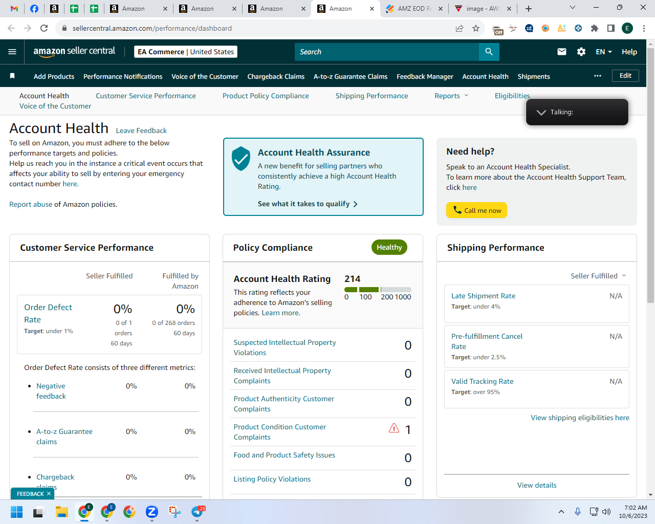Bookmark this page with the star icon

(476, 28)
